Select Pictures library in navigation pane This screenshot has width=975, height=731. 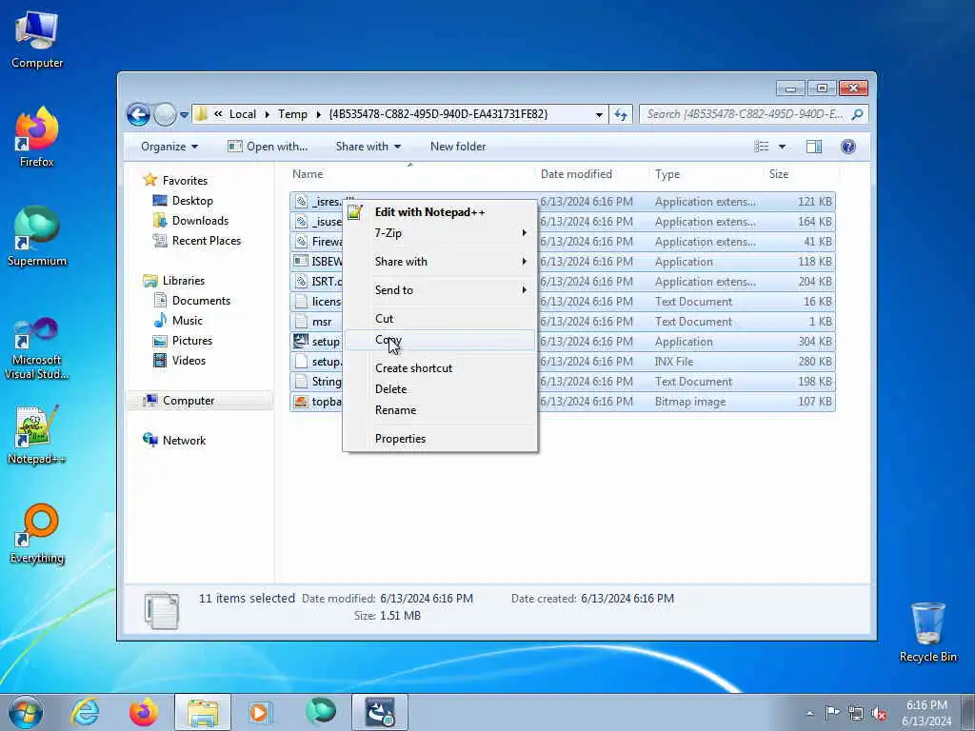point(192,341)
